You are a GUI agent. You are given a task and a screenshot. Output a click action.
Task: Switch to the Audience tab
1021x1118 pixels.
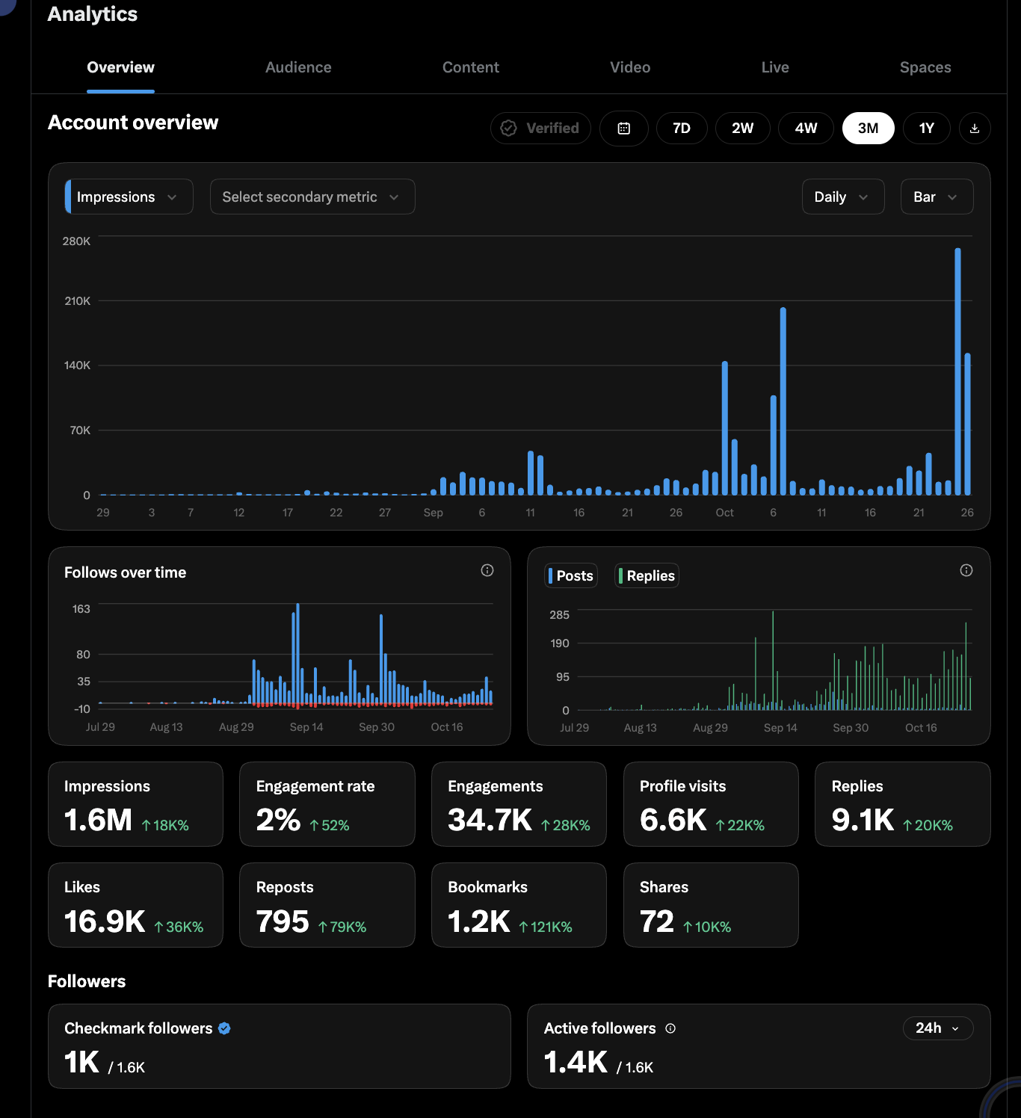point(298,67)
